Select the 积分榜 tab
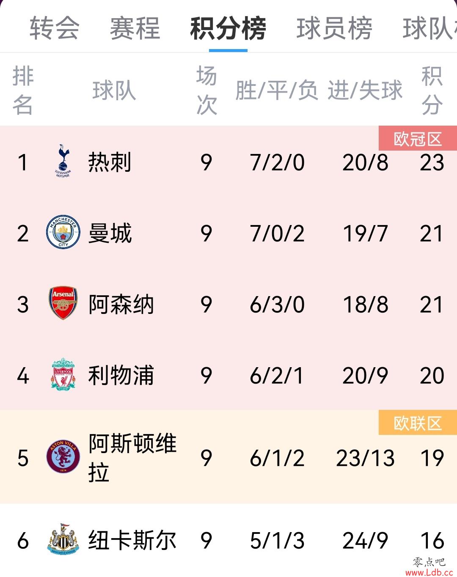 click(228, 28)
